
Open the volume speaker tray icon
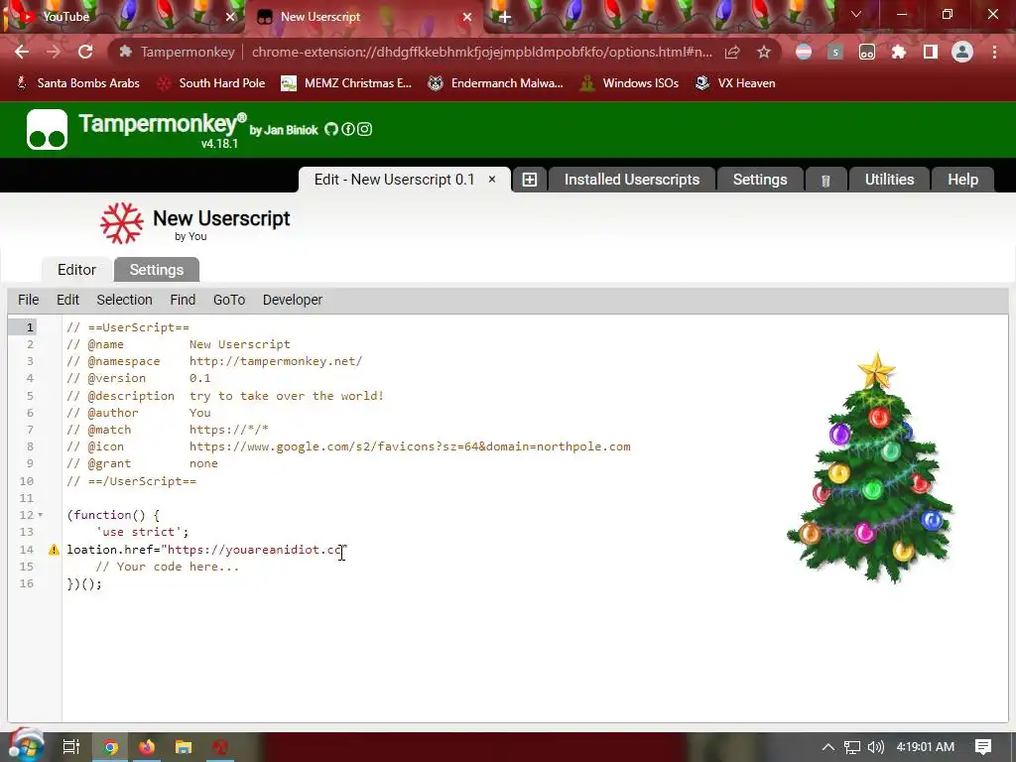point(875,747)
